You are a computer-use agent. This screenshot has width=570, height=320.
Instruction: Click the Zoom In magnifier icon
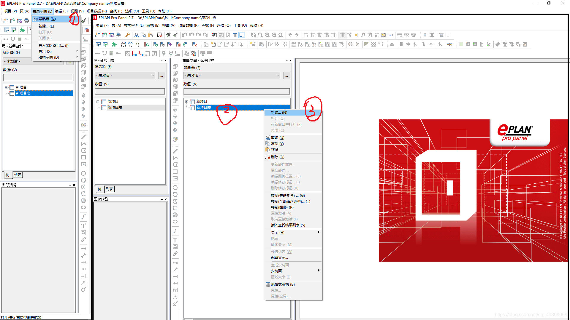click(267, 35)
